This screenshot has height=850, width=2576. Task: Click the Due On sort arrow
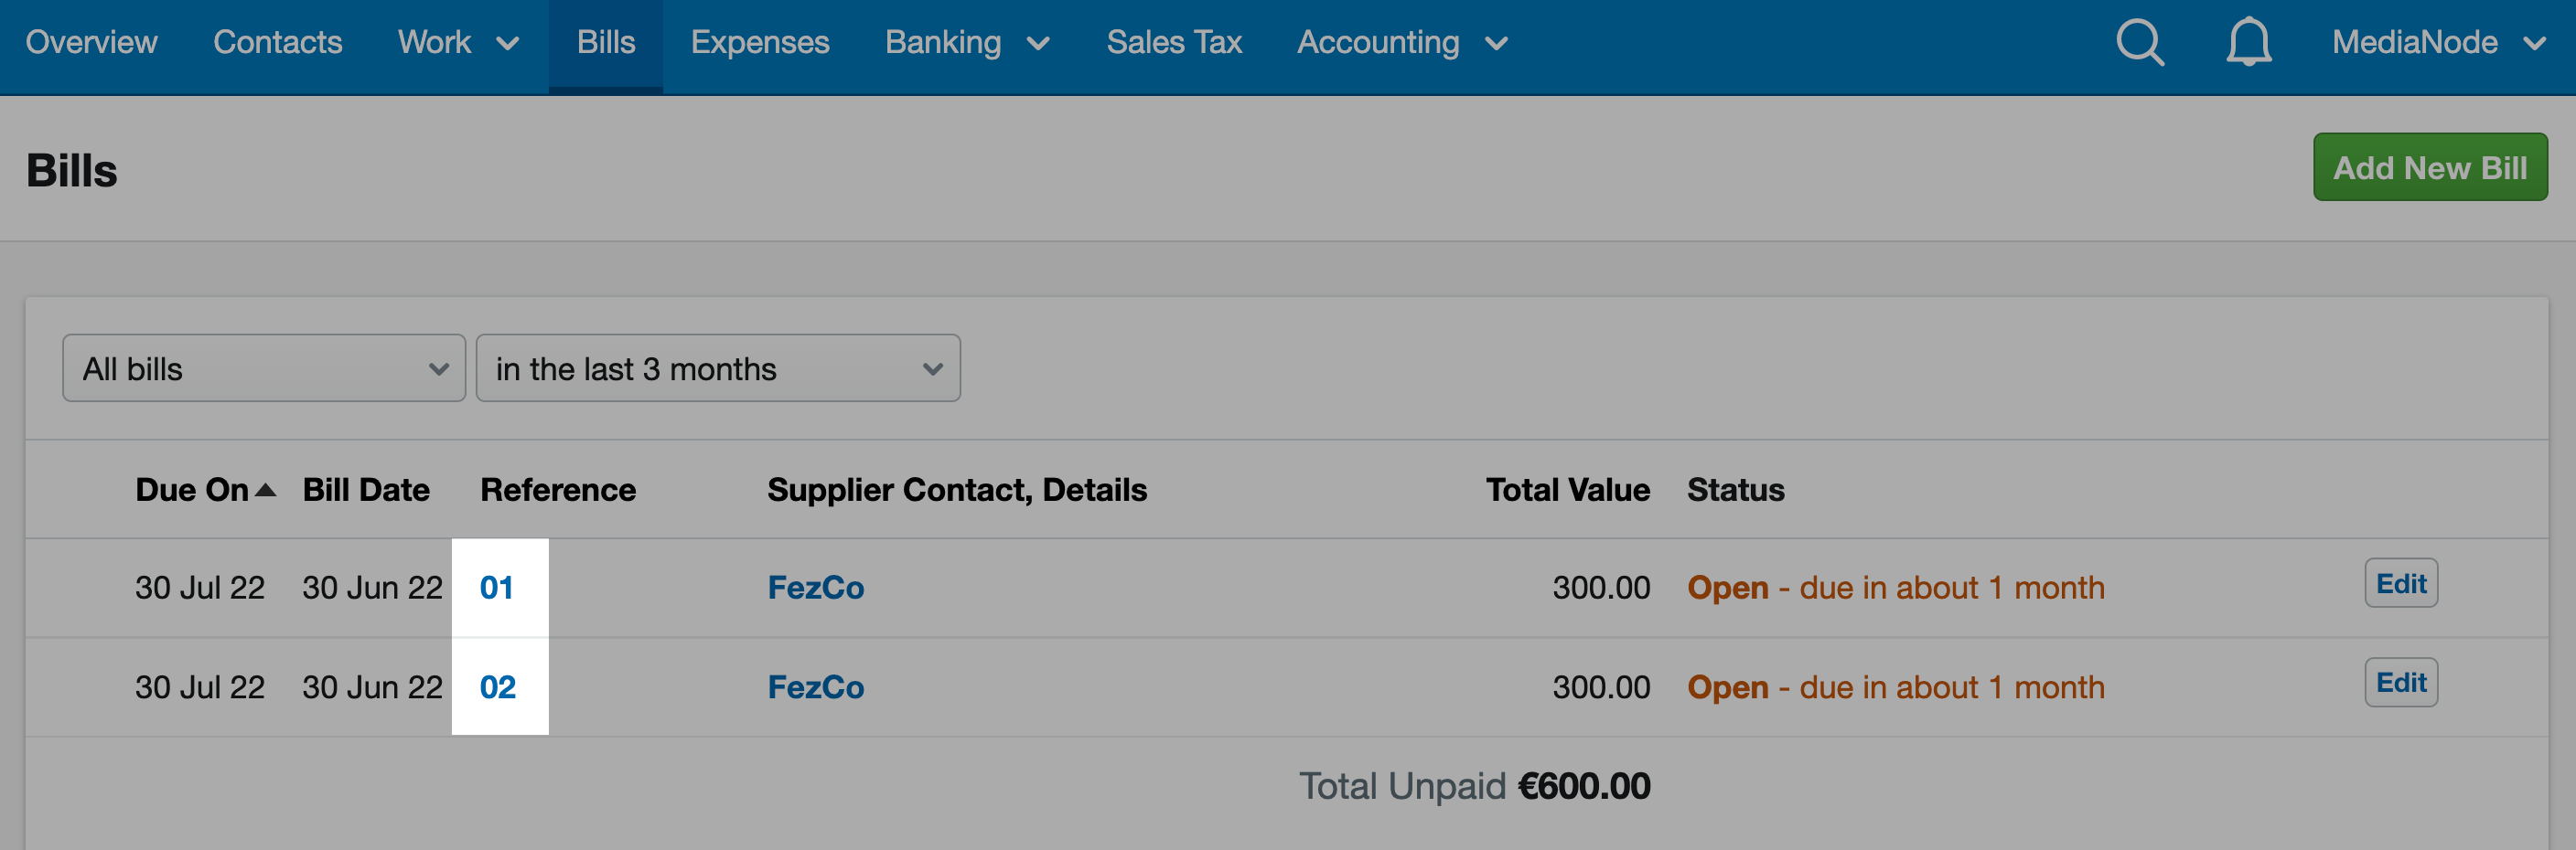coord(265,491)
